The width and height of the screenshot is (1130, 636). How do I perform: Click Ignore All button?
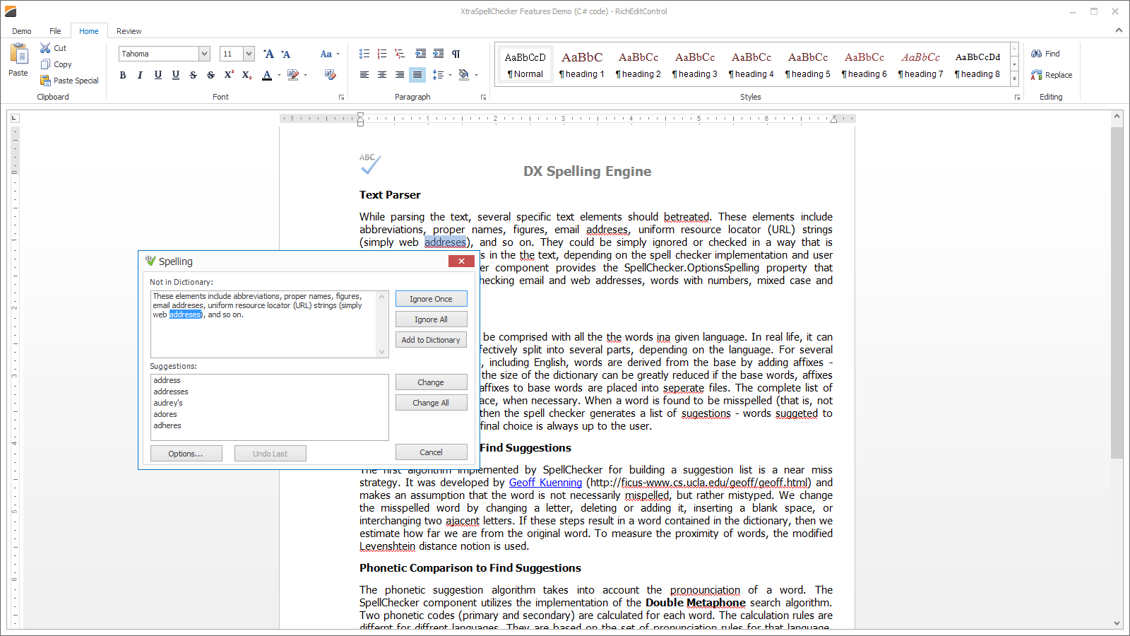(431, 319)
